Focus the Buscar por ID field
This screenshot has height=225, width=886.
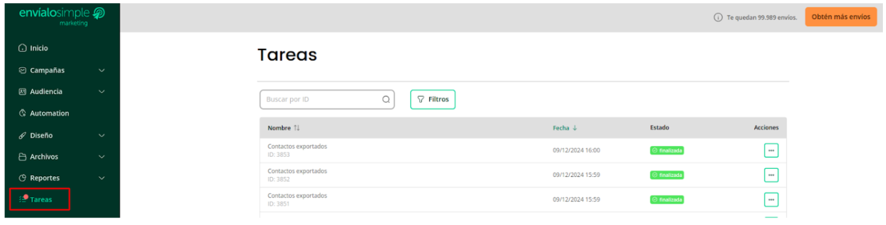coord(327,99)
